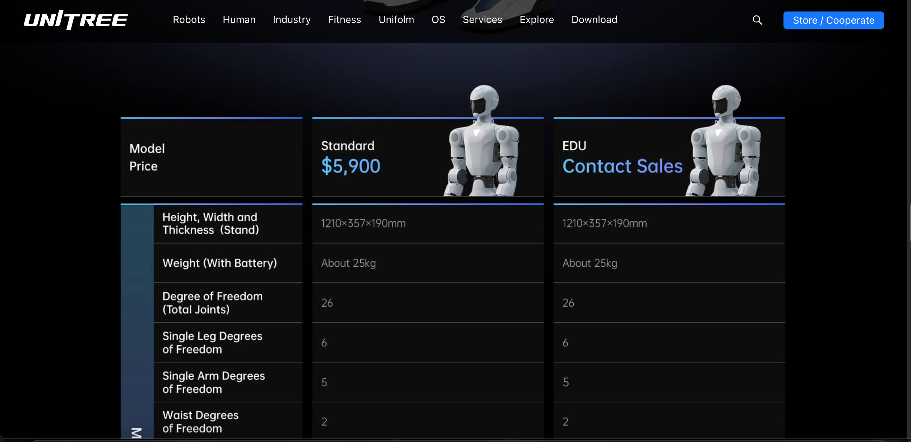Open the Robots menu
The height and width of the screenshot is (442, 911).
pos(189,20)
